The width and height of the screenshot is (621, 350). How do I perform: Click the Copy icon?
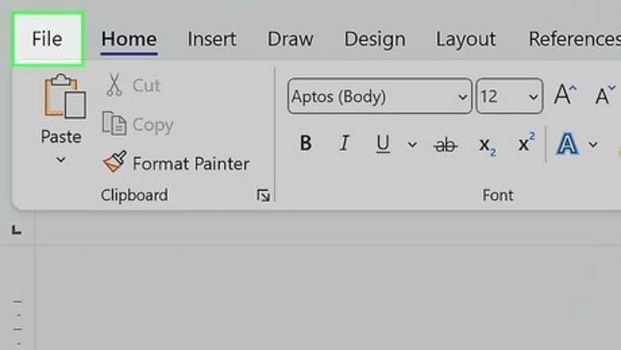[114, 124]
